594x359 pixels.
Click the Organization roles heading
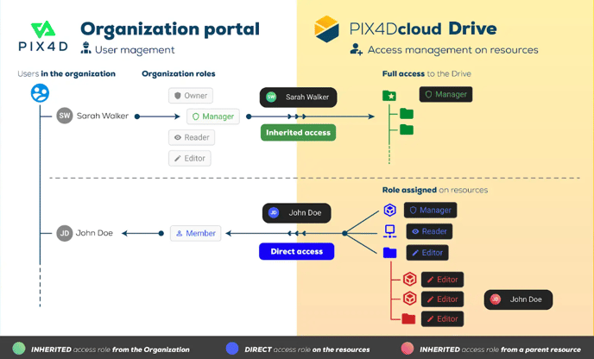click(179, 74)
